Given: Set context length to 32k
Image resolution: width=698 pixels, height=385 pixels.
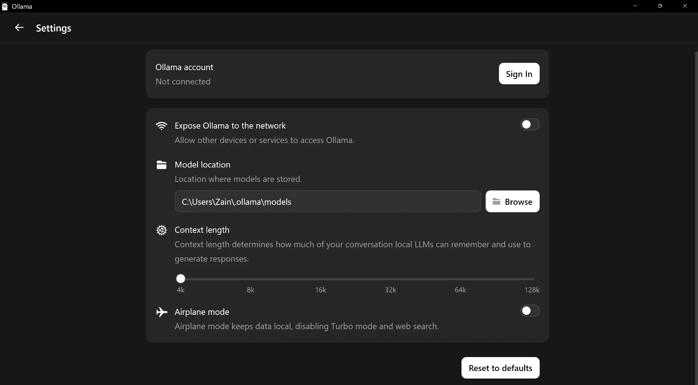Looking at the screenshot, I should point(391,279).
